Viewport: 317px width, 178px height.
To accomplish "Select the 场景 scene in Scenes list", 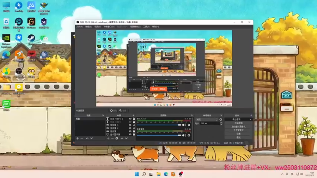I will click(x=90, y=119).
